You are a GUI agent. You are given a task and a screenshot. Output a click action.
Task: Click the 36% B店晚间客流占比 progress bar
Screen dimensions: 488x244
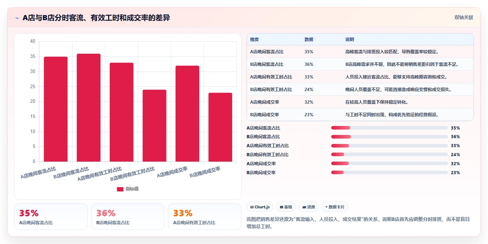[x=390, y=137]
